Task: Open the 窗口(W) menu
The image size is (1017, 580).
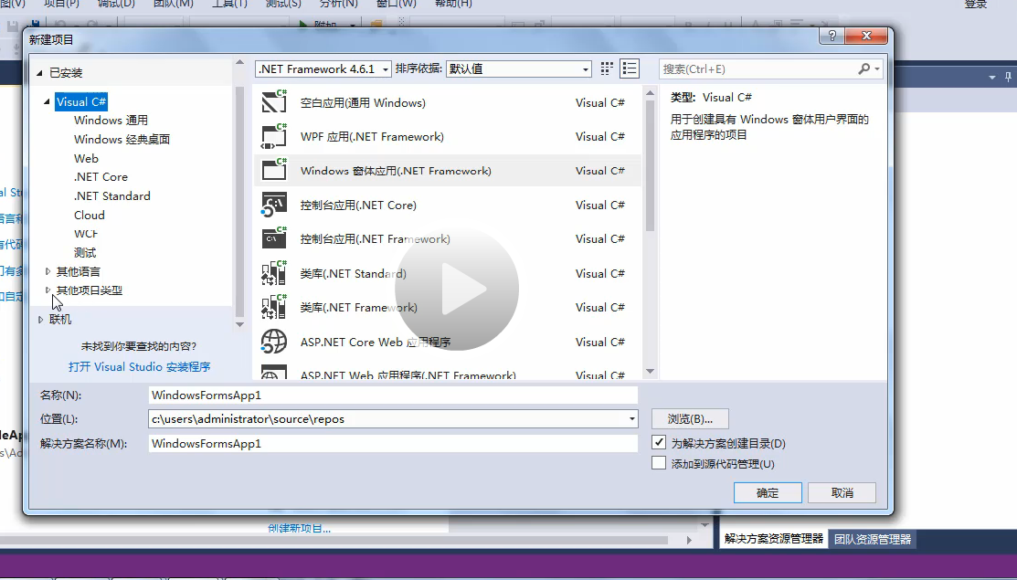Action: 397,4
